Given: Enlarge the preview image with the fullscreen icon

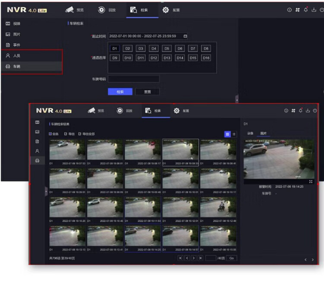Looking at the screenshot, I should pyautogui.click(x=311, y=182).
